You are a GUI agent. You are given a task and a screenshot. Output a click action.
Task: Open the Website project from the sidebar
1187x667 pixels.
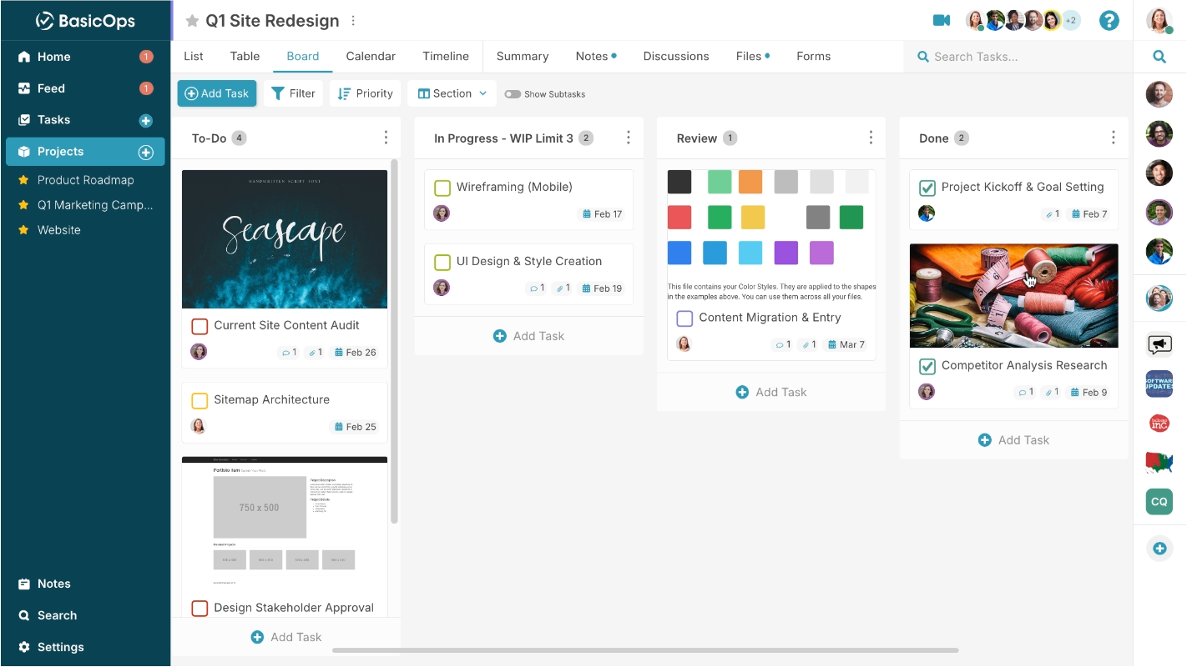pos(58,229)
